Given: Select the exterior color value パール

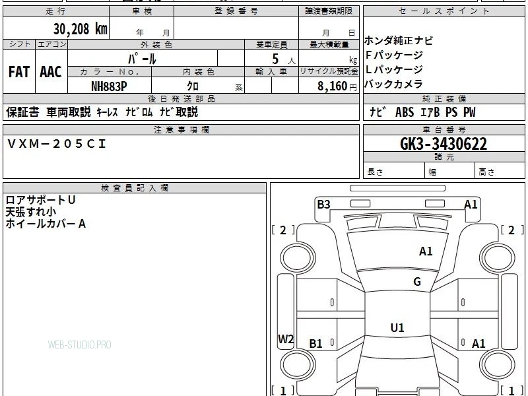Looking at the screenshot, I should click(142, 59).
